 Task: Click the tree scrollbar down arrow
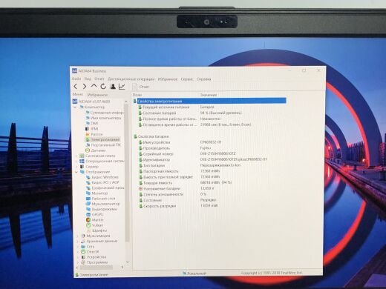128,262
